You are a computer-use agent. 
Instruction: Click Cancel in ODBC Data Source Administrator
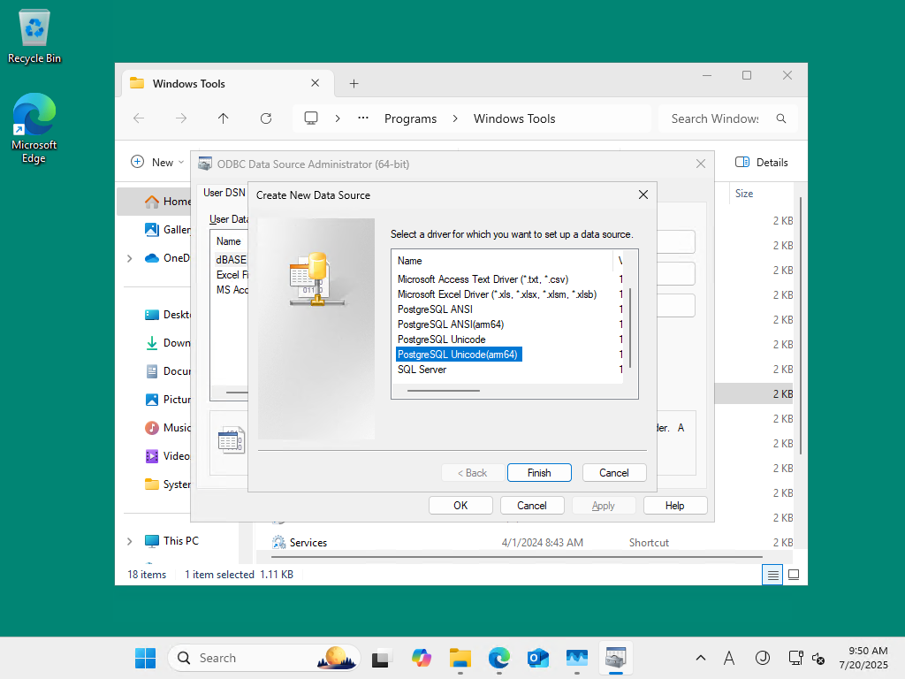click(531, 505)
